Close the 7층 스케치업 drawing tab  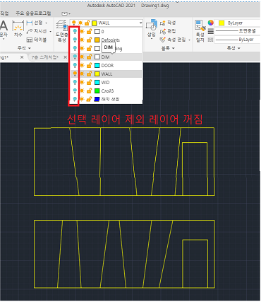pos(66,57)
